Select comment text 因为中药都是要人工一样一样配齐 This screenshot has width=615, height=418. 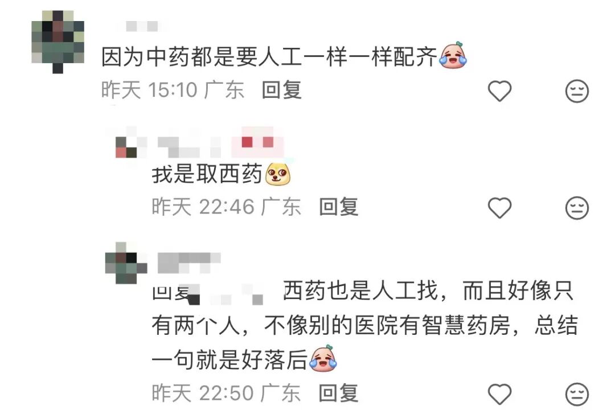(x=269, y=56)
